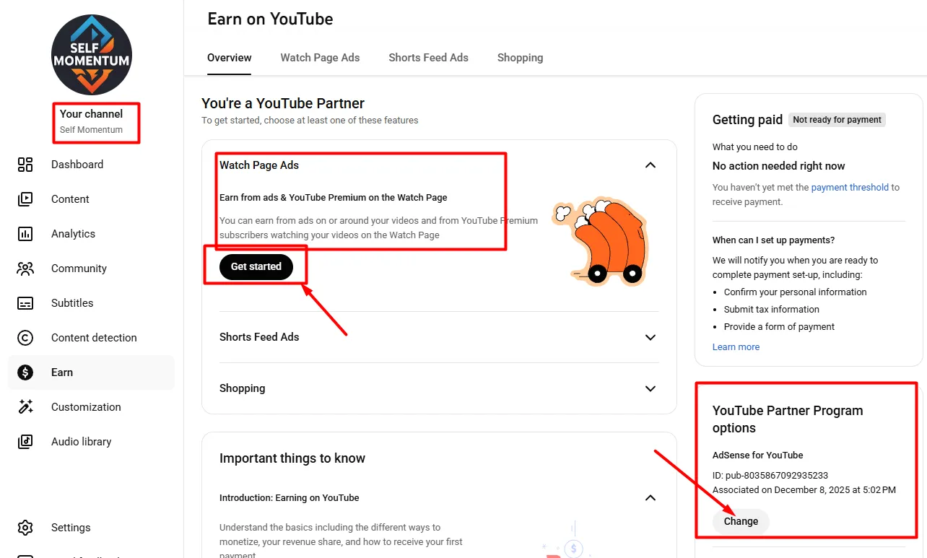Click the 'AdSense for YouTube' label
927x558 pixels.
[758, 455]
